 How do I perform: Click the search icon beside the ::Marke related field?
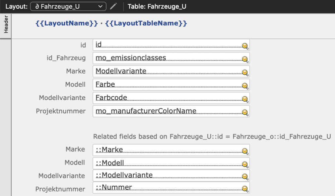click(x=245, y=150)
